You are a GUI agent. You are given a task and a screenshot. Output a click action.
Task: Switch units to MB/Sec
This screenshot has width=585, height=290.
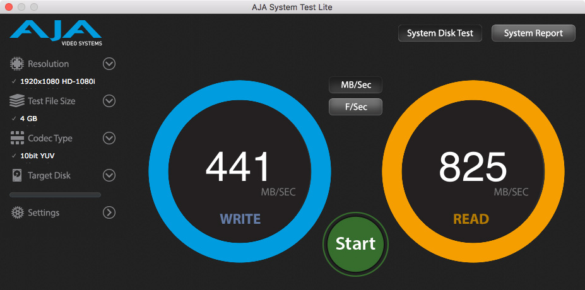(x=355, y=85)
